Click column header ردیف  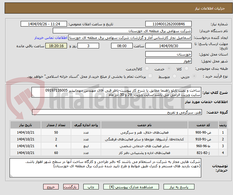pyautogui.click(x=223, y=125)
